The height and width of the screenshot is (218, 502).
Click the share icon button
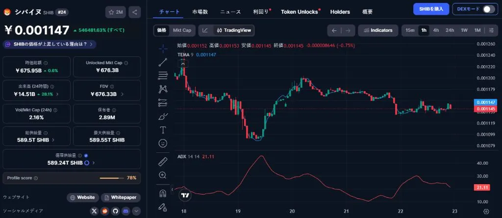tap(135, 12)
